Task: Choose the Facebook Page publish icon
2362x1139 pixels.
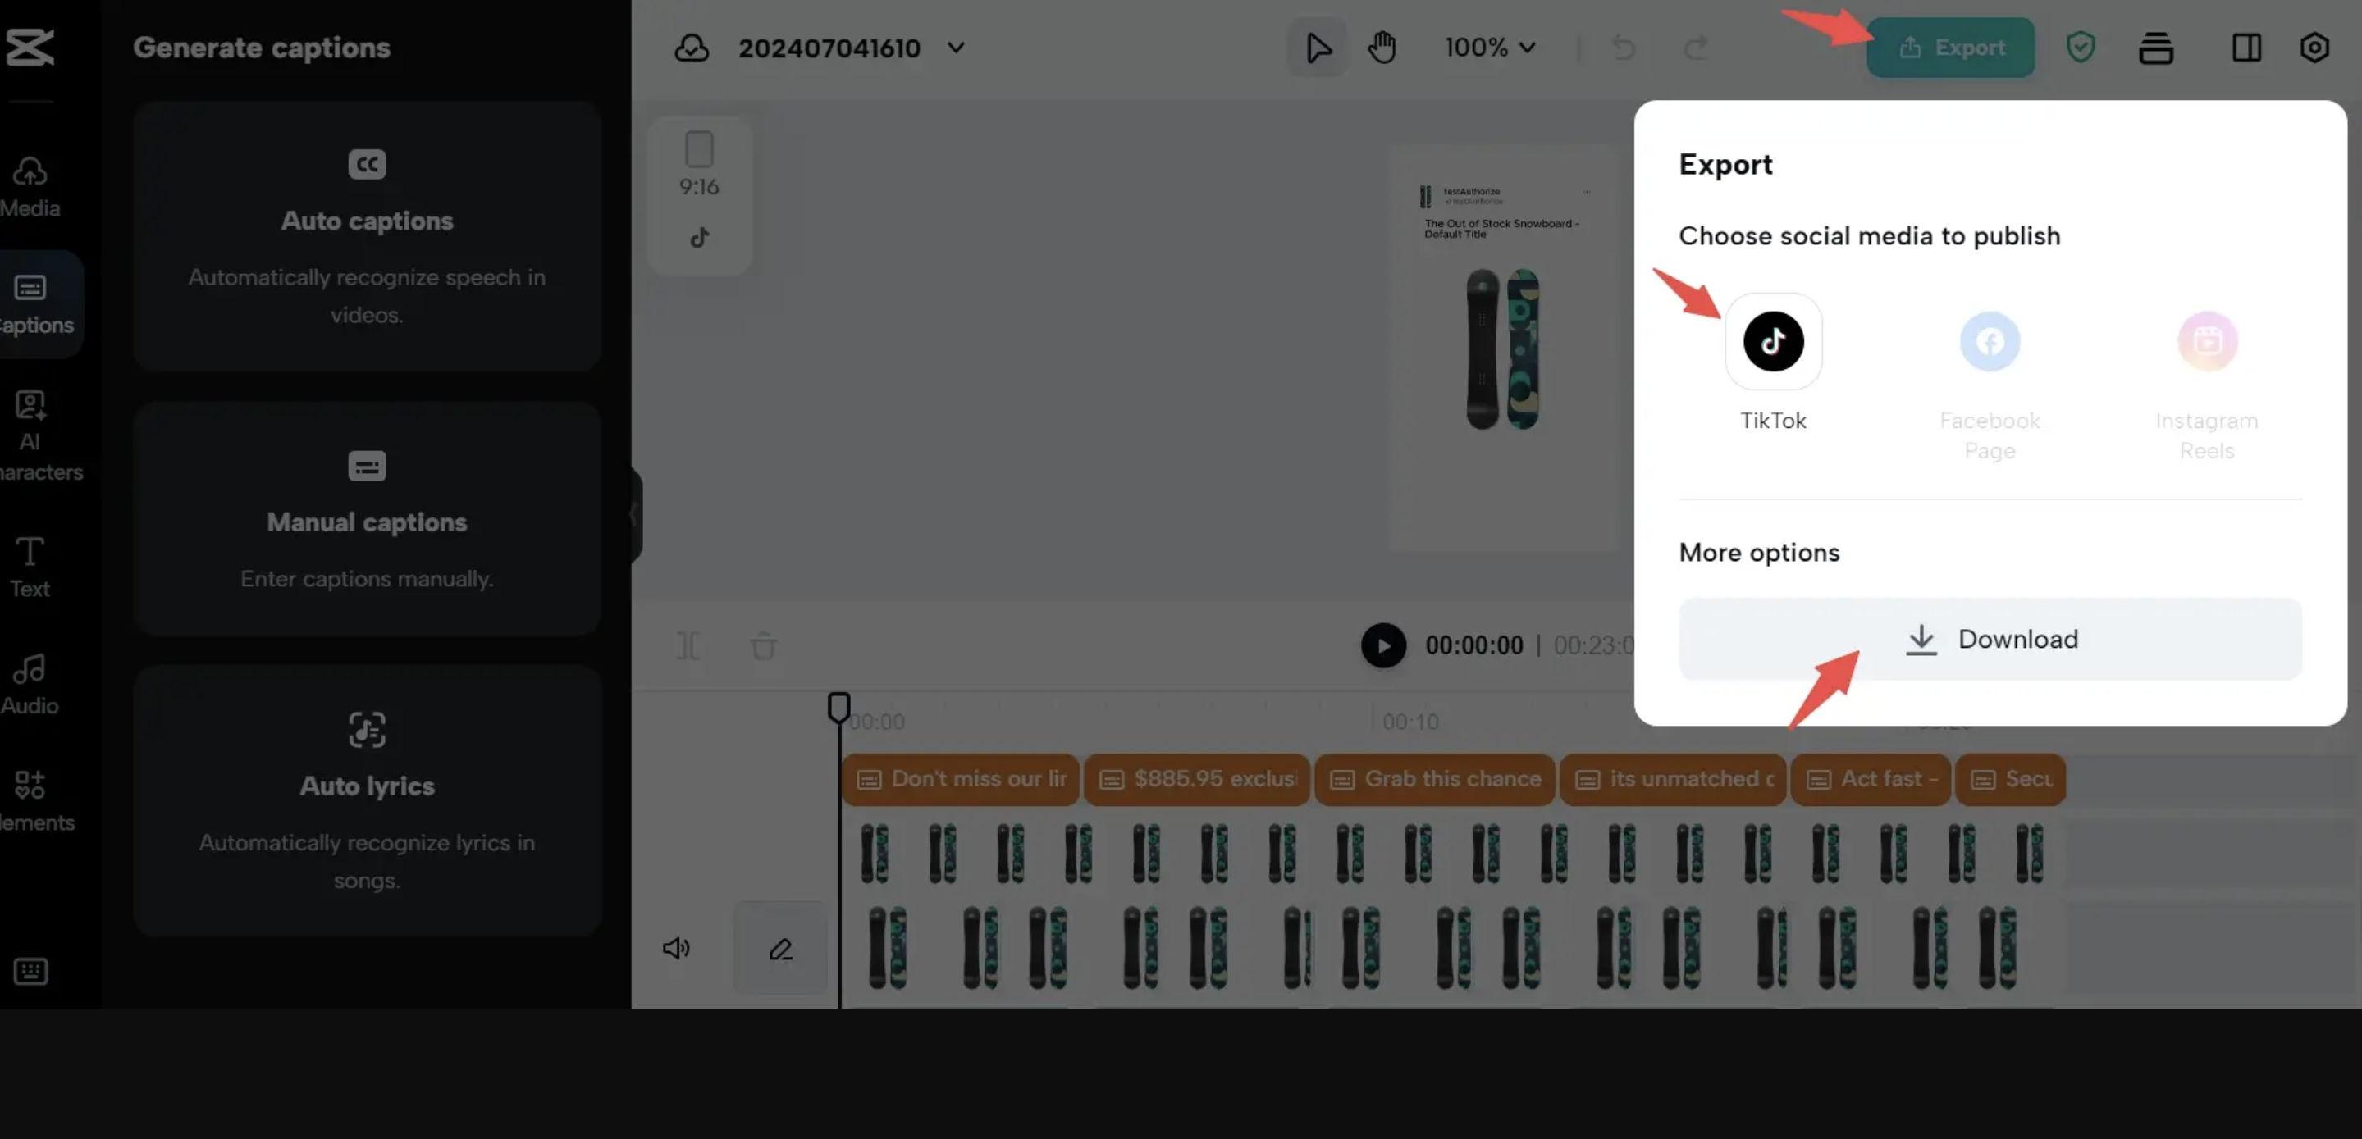Action: tap(1989, 341)
